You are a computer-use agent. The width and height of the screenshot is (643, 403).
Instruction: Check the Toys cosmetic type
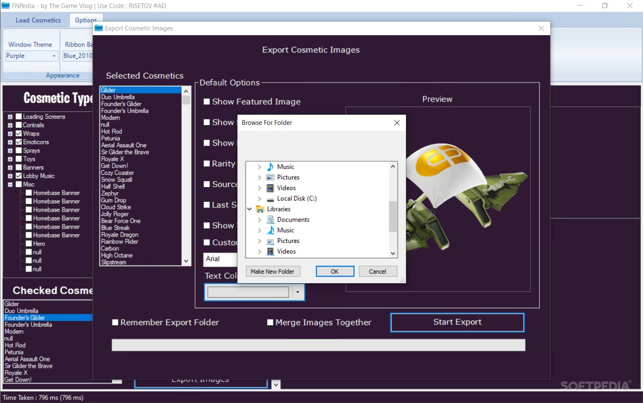pos(19,159)
